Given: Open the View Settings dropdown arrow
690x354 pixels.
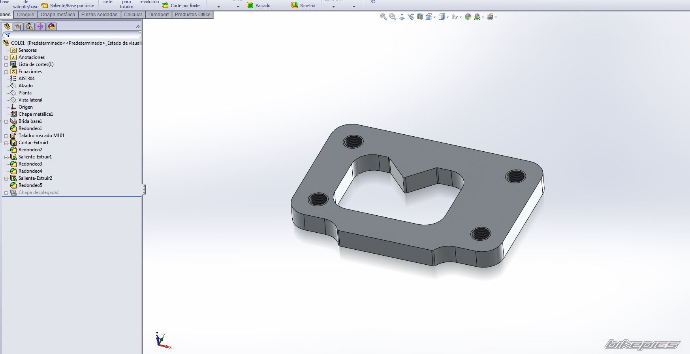Looking at the screenshot, I should coord(496,17).
